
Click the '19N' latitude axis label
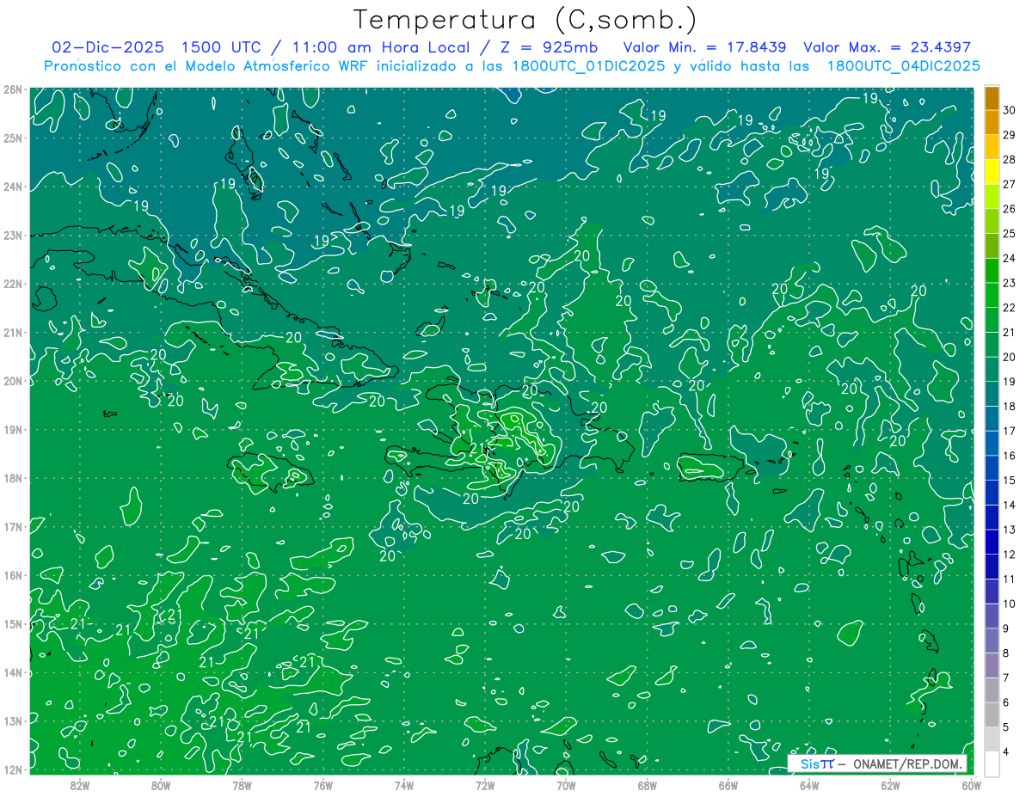[13, 430]
